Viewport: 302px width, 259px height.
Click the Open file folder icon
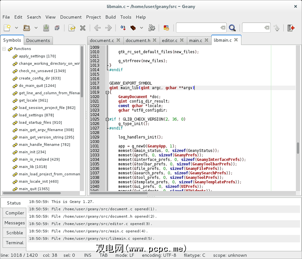coord(27,28)
